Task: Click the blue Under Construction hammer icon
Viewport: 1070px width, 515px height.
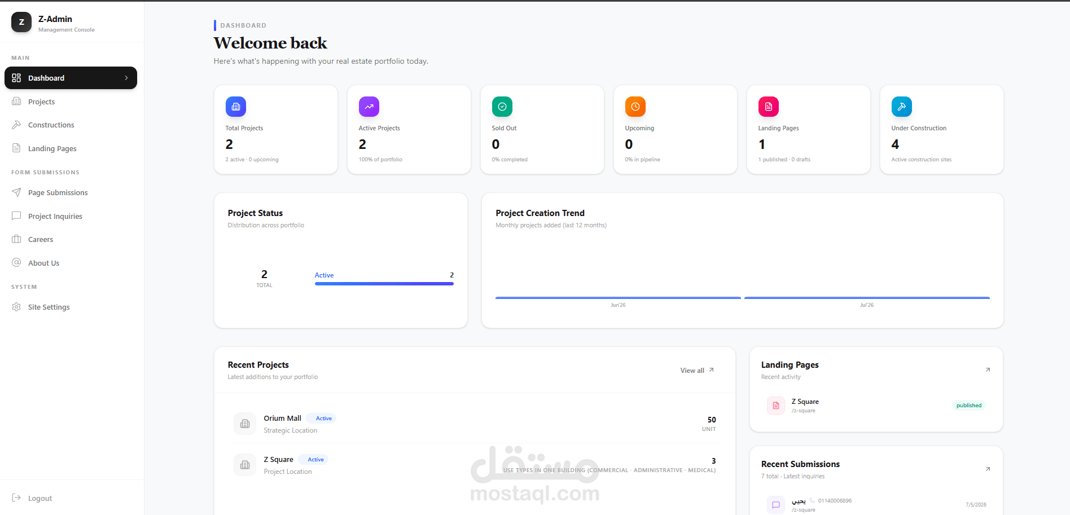Action: pyautogui.click(x=902, y=107)
